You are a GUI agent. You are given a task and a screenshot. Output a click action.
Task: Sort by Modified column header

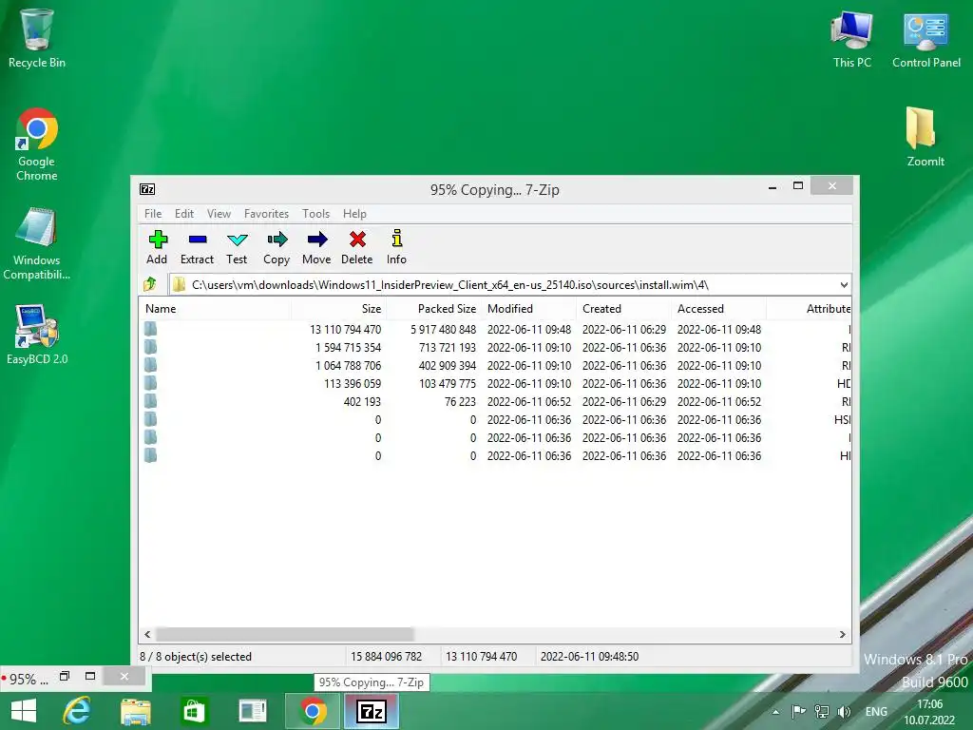(x=528, y=309)
